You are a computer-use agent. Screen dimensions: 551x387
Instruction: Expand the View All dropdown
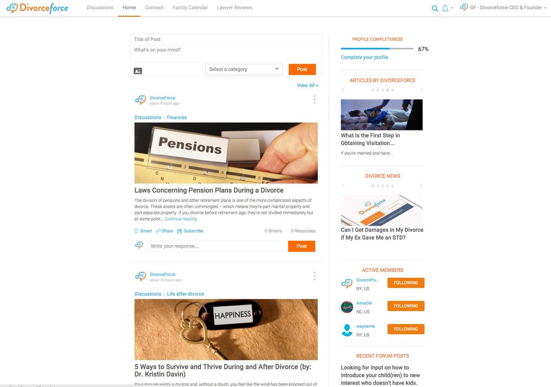308,85
